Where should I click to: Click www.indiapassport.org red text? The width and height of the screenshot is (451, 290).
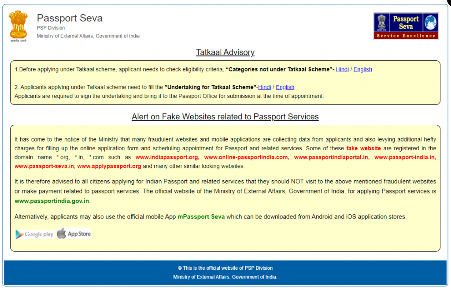coord(167,157)
